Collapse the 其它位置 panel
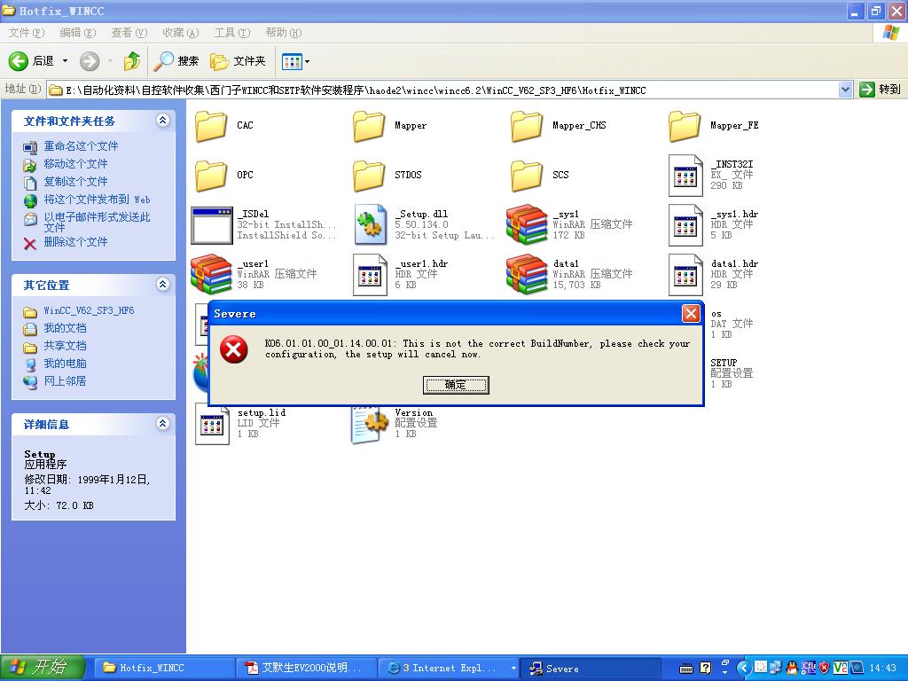Viewport: 908px width, 681px height. click(162, 285)
